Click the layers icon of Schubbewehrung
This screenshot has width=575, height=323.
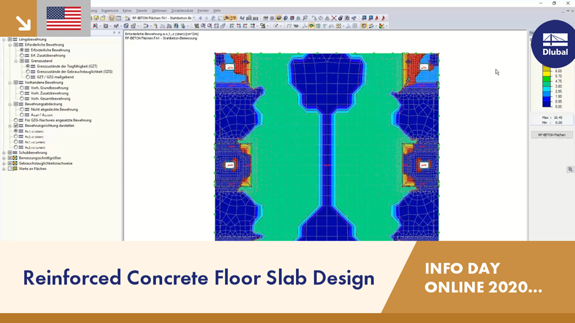point(15,153)
